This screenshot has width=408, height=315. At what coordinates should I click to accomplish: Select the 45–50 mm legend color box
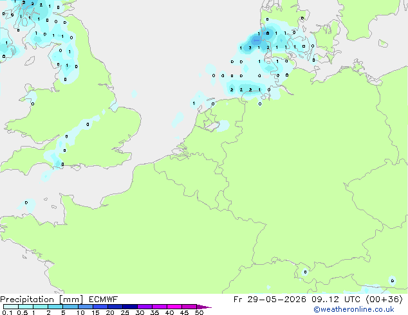point(189,307)
